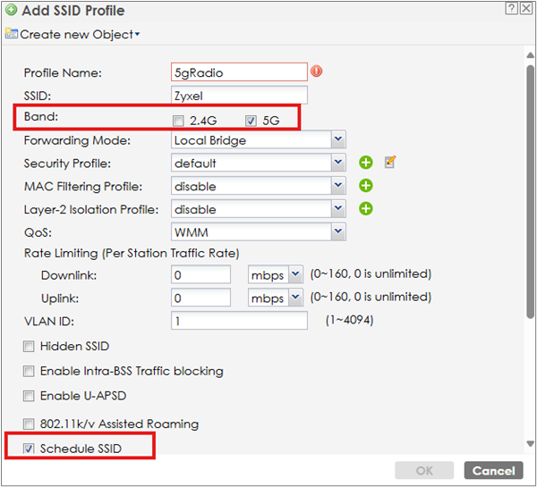This screenshot has height=487, width=537.
Task: Change the Uplink mbps unit dropdown
Action: (x=296, y=298)
